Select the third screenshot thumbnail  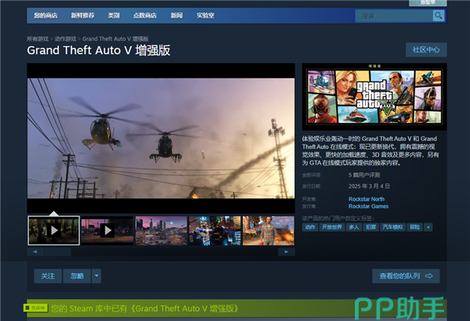[161, 231]
